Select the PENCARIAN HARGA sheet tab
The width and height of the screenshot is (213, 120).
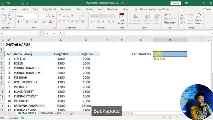click(51, 113)
